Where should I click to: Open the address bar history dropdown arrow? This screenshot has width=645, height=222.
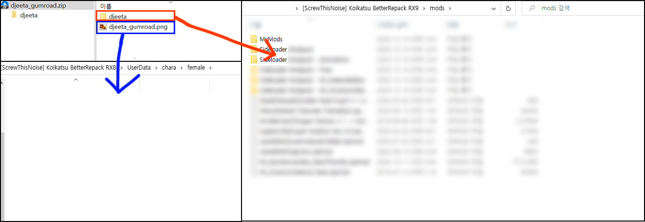click(494, 8)
